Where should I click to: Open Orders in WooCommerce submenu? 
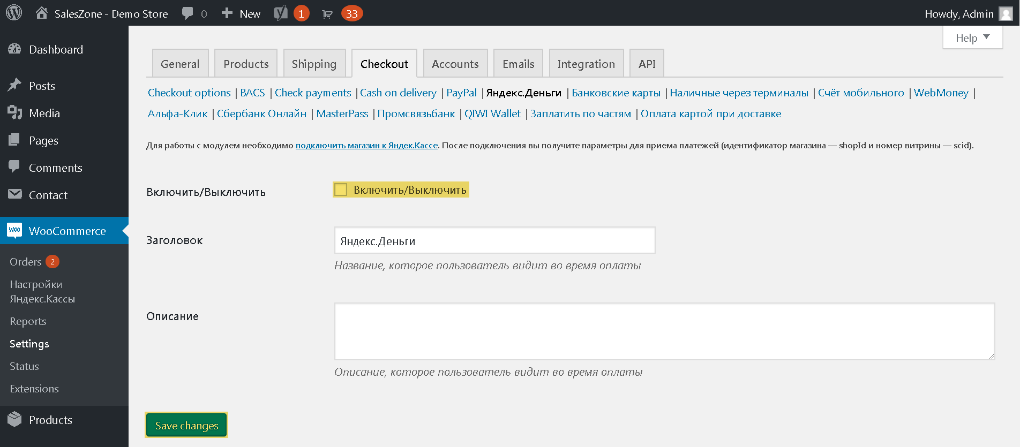pyautogui.click(x=26, y=262)
